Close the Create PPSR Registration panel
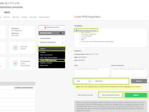The height and width of the screenshot is (112, 149). 147,16
